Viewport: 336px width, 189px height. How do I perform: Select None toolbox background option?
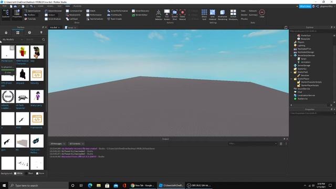[x=40, y=173]
